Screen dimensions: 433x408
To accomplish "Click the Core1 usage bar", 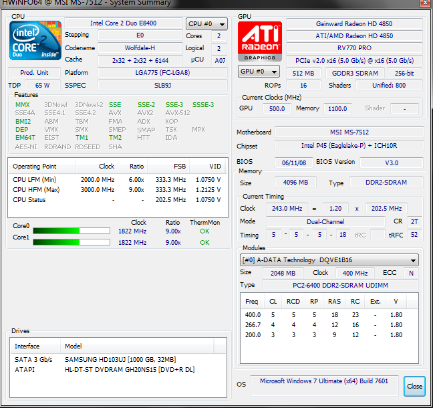I will [71, 242].
